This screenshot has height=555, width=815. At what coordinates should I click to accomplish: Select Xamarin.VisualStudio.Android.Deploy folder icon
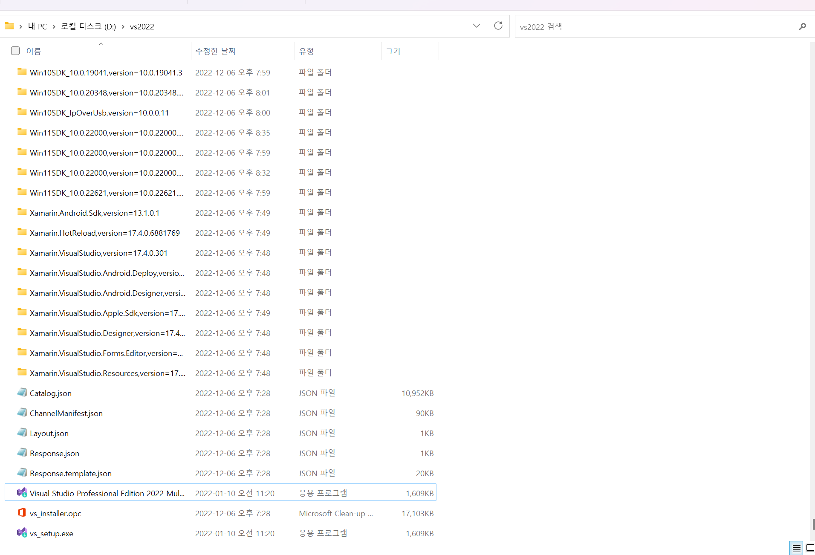click(x=22, y=272)
